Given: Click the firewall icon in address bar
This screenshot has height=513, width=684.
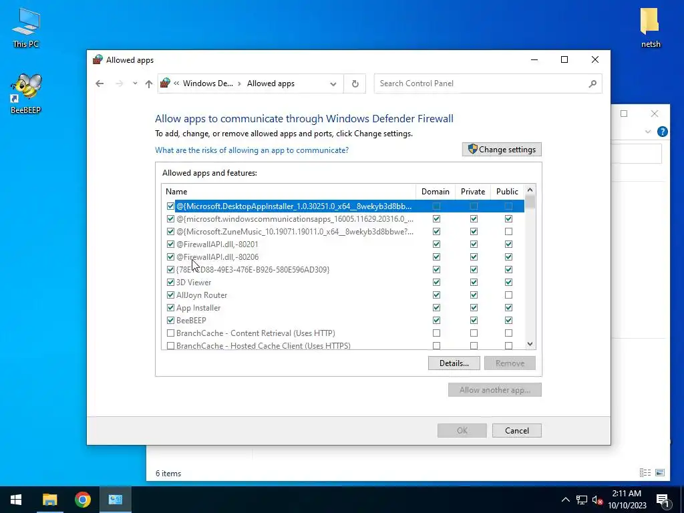Looking at the screenshot, I should tap(165, 83).
